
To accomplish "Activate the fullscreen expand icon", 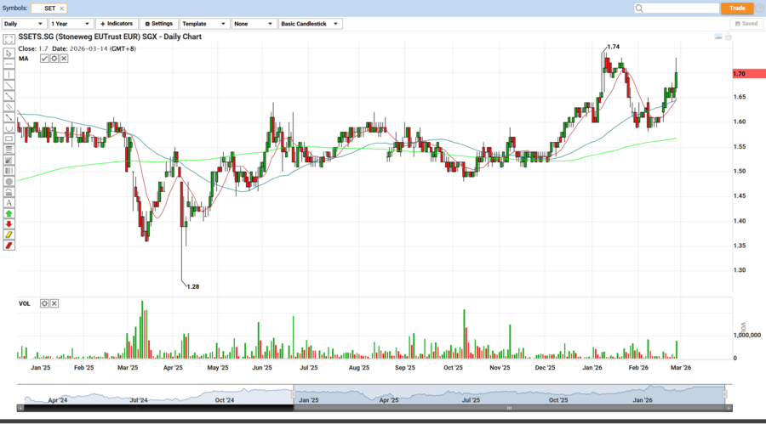I will 9,40.
